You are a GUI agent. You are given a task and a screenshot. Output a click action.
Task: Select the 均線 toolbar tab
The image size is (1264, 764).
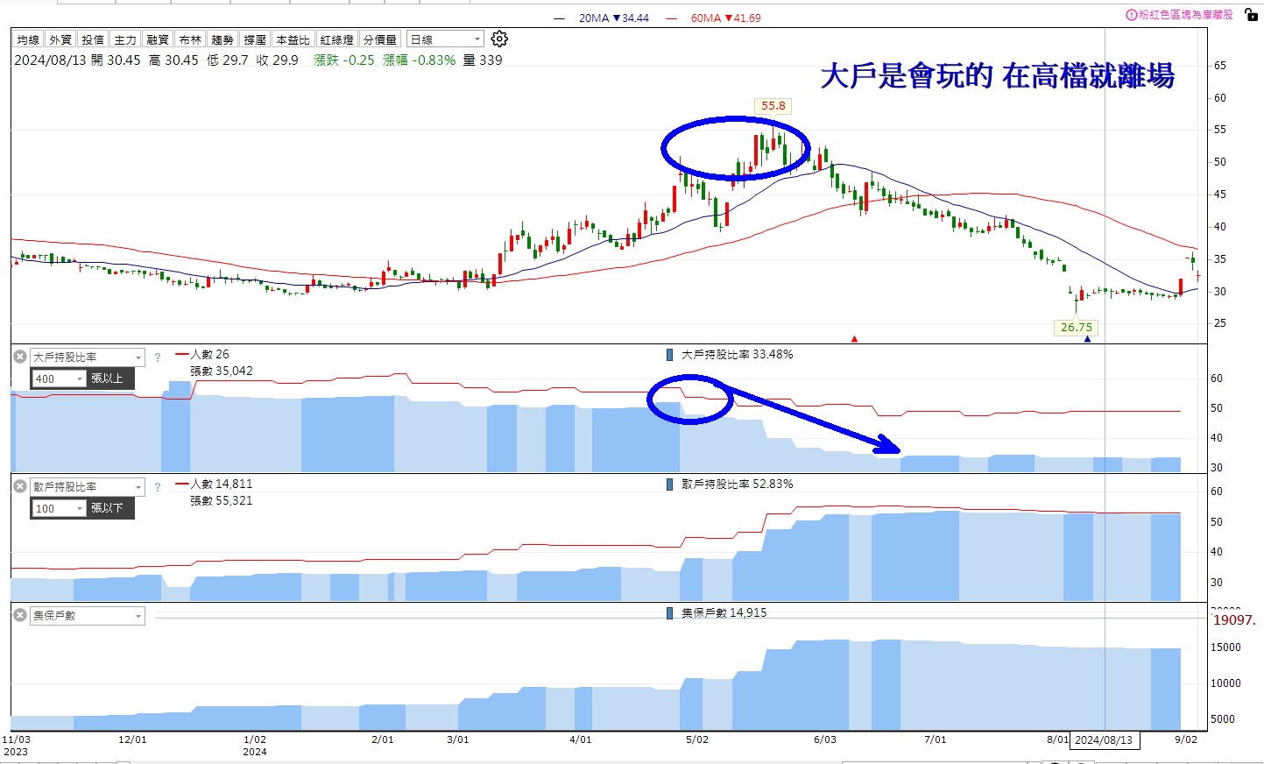[x=27, y=39]
